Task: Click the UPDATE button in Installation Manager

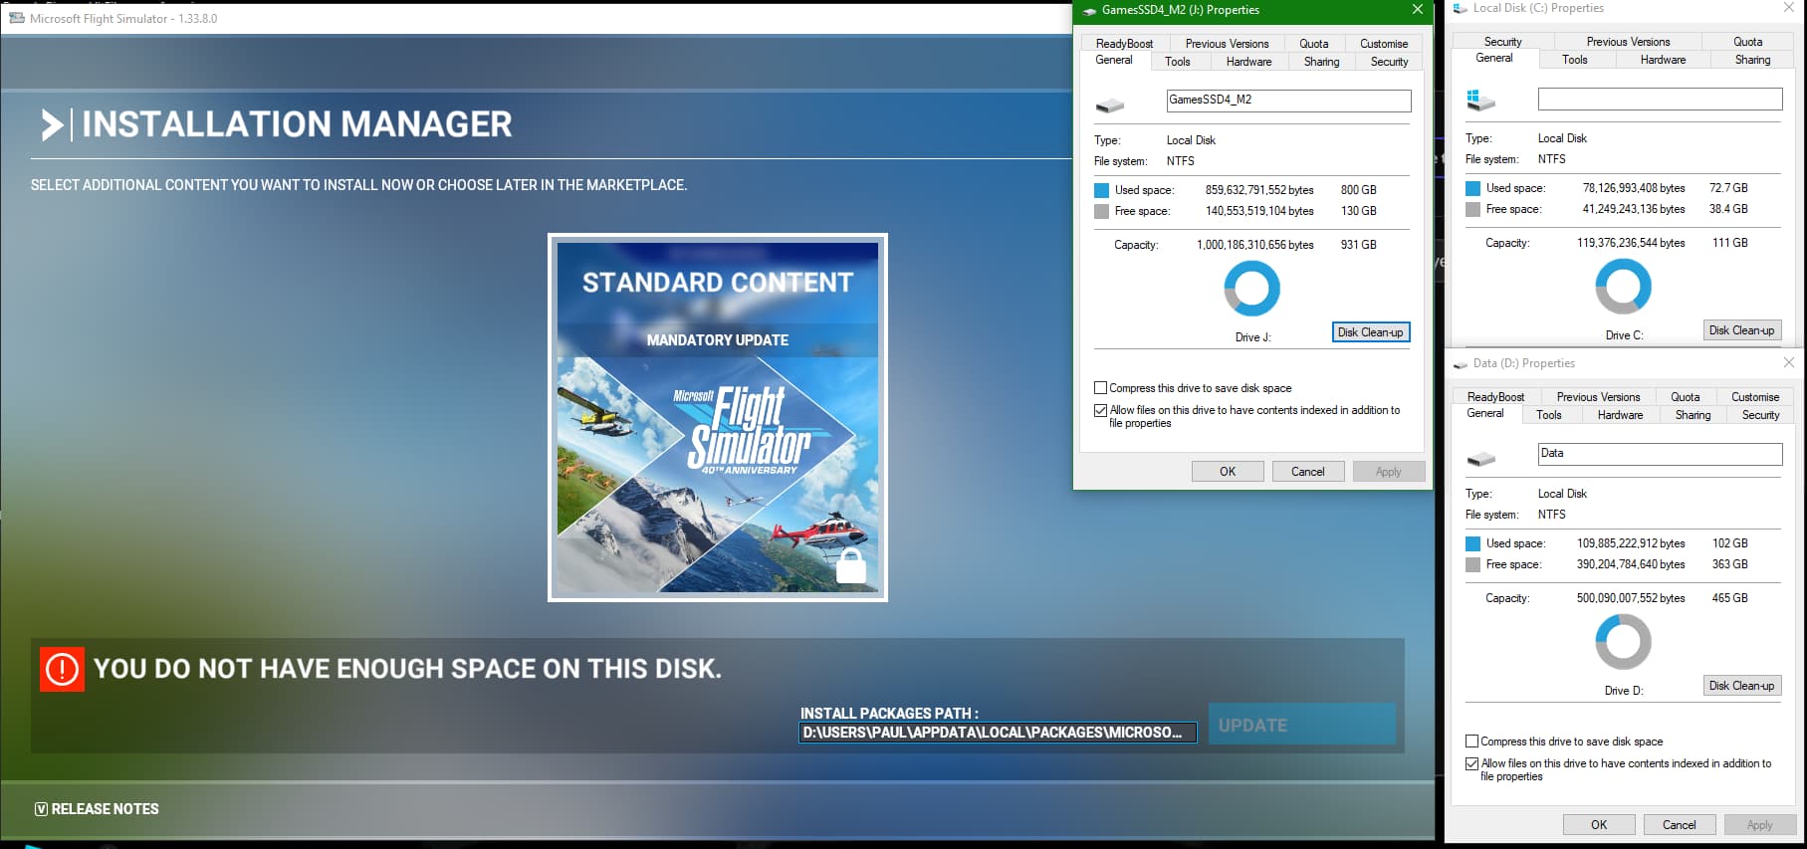Action: [x=1301, y=726]
